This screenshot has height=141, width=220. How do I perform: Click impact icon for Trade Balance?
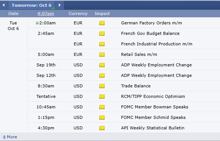coord(102,86)
